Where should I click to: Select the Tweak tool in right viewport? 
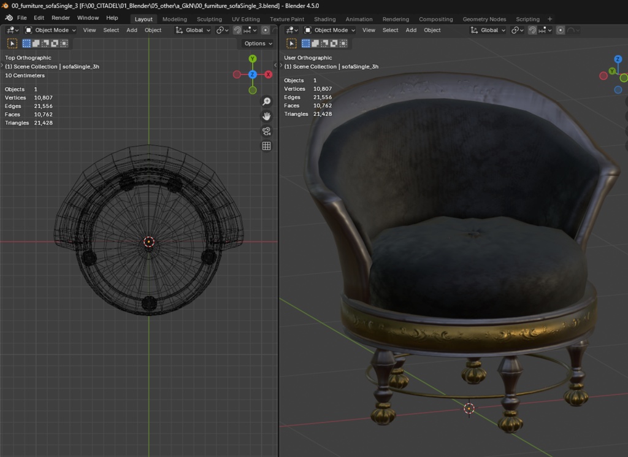click(x=291, y=44)
